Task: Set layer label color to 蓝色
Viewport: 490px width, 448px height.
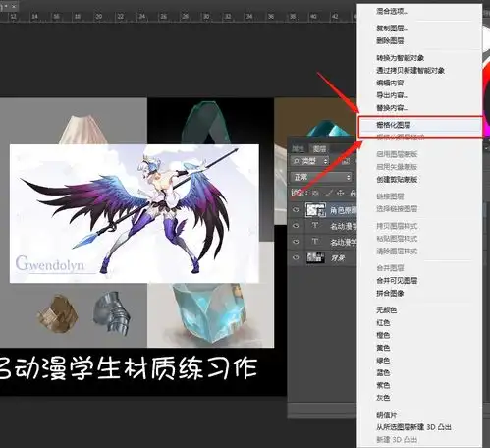Action: [x=383, y=373]
